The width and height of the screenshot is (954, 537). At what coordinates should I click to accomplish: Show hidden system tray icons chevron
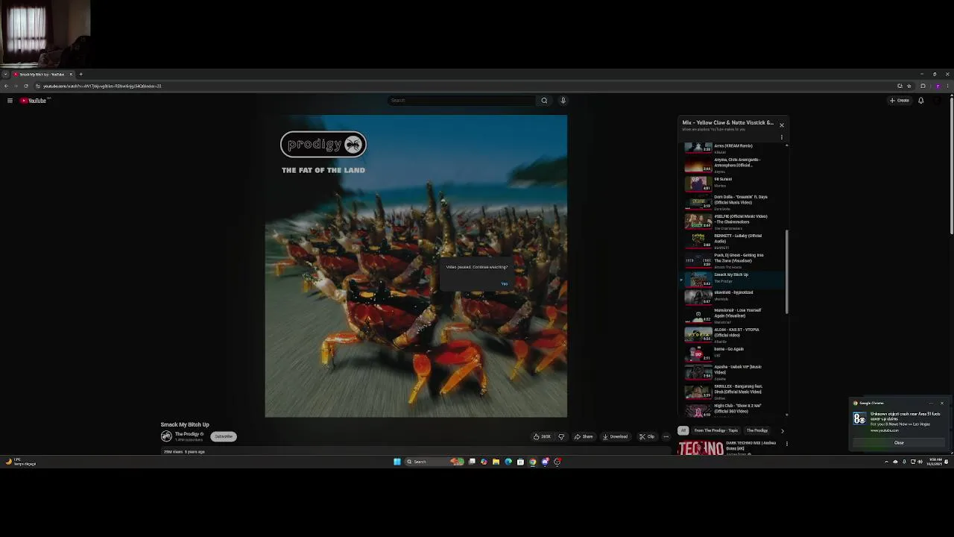pos(886,462)
